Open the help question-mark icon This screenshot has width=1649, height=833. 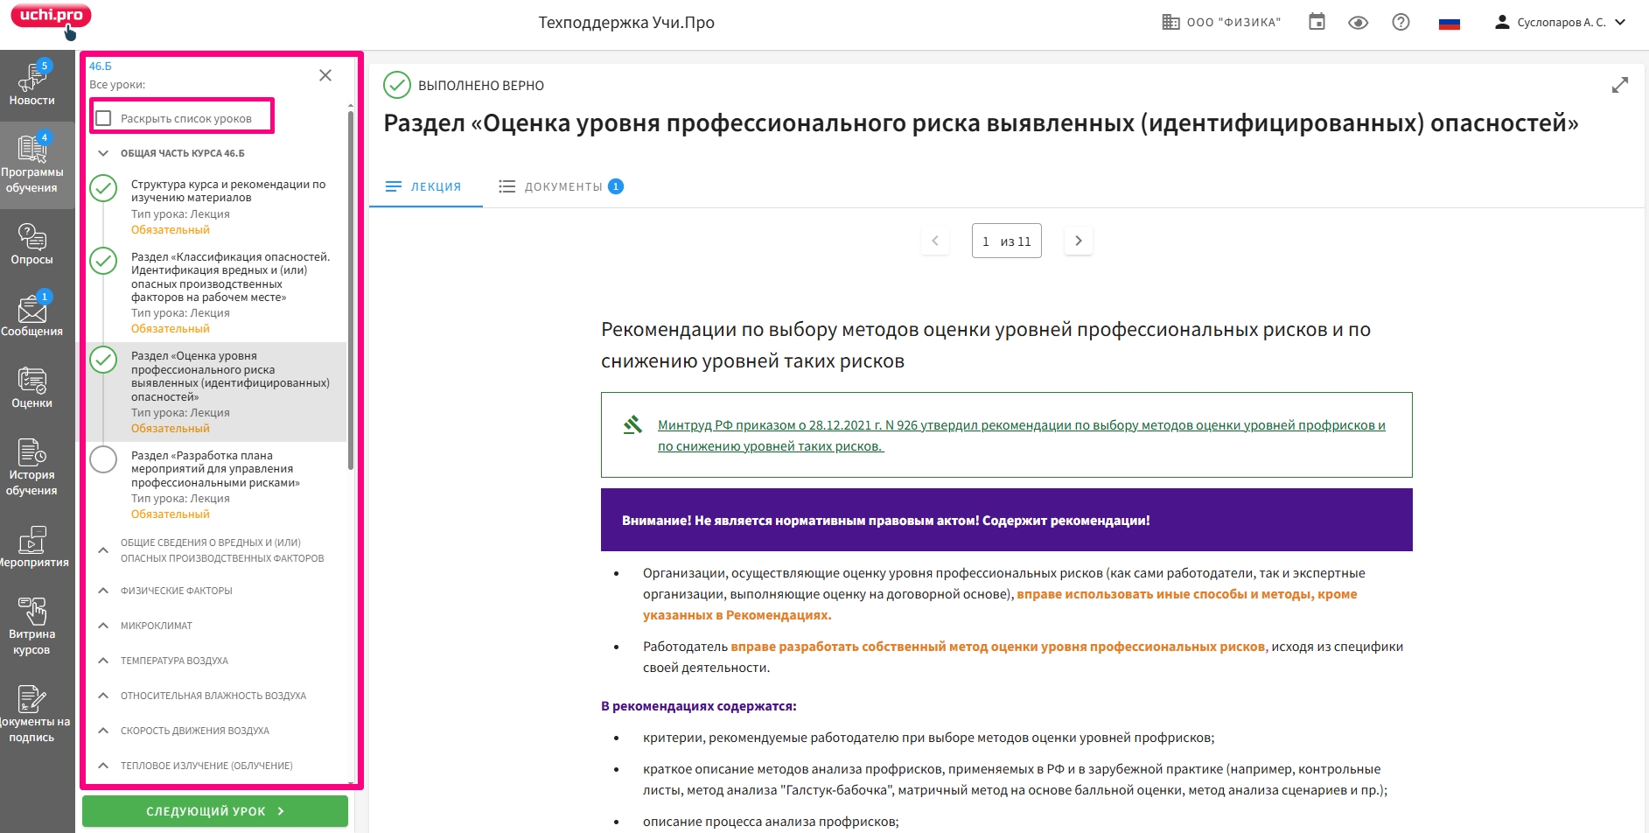pos(1400,22)
